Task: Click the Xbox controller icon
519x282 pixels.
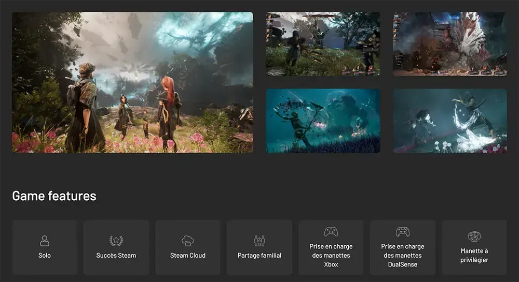Action: click(x=331, y=232)
